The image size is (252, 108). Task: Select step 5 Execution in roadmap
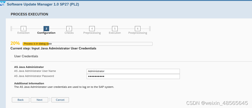pos(115,29)
